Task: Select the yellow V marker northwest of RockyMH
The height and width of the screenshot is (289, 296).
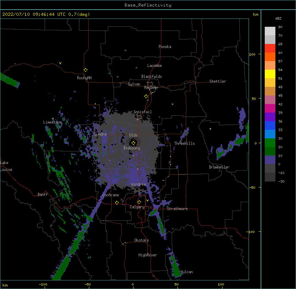Action: click(x=60, y=63)
